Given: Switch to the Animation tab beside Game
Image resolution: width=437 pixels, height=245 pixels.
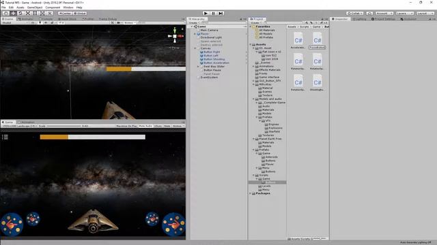Looking at the screenshot, I should [26, 122].
